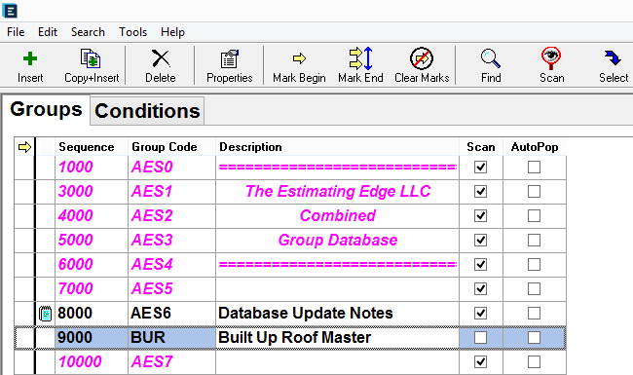Open the Help menu
The height and width of the screenshot is (375, 633).
click(172, 32)
